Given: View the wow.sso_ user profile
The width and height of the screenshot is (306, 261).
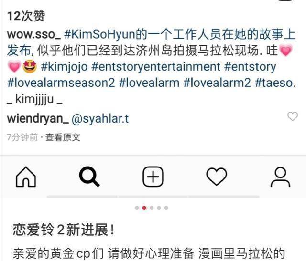Looking at the screenshot, I should coord(34,34).
